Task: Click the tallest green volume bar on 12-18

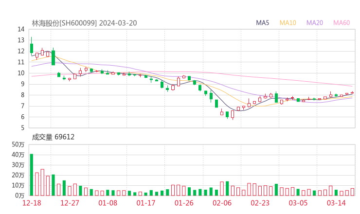Action: click(x=32, y=175)
